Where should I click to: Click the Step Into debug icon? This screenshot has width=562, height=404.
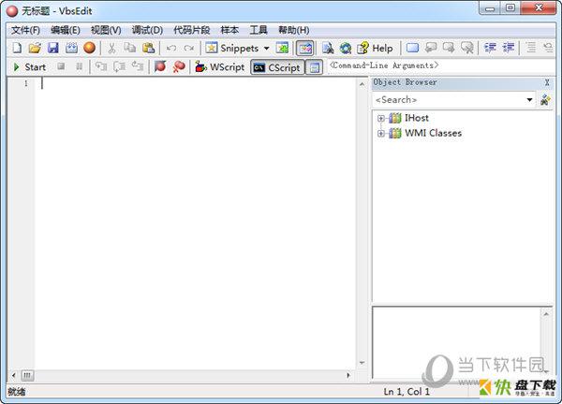coord(101,66)
